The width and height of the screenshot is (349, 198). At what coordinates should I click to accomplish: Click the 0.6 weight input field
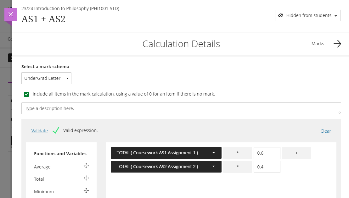click(x=267, y=153)
